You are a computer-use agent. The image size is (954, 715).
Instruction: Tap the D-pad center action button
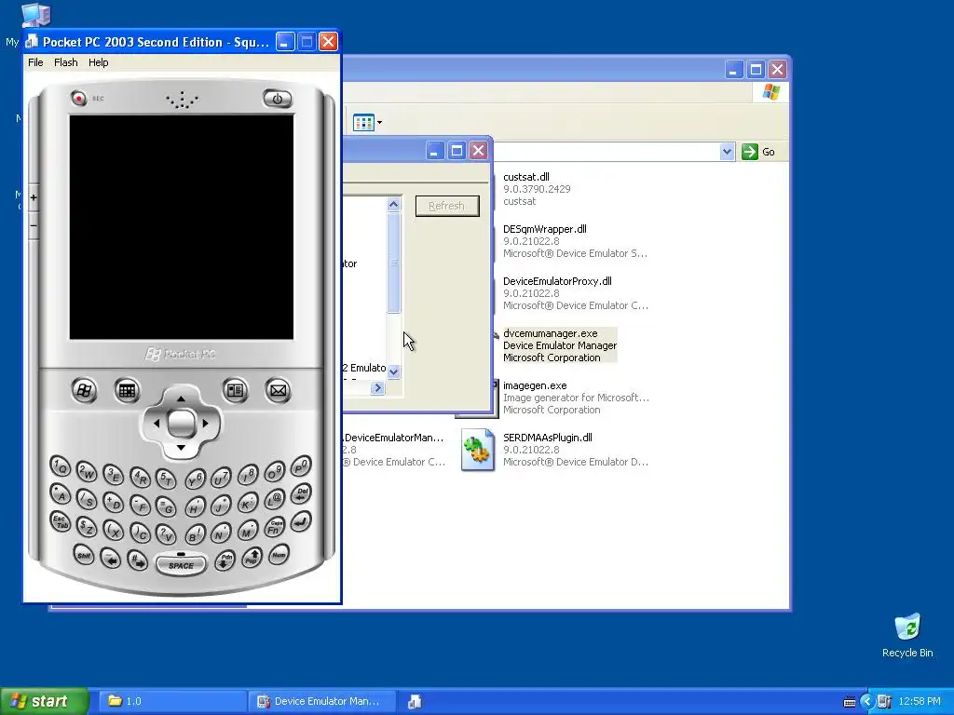182,424
